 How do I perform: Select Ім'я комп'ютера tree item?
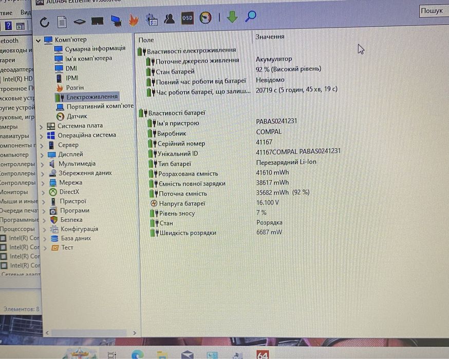83,58
